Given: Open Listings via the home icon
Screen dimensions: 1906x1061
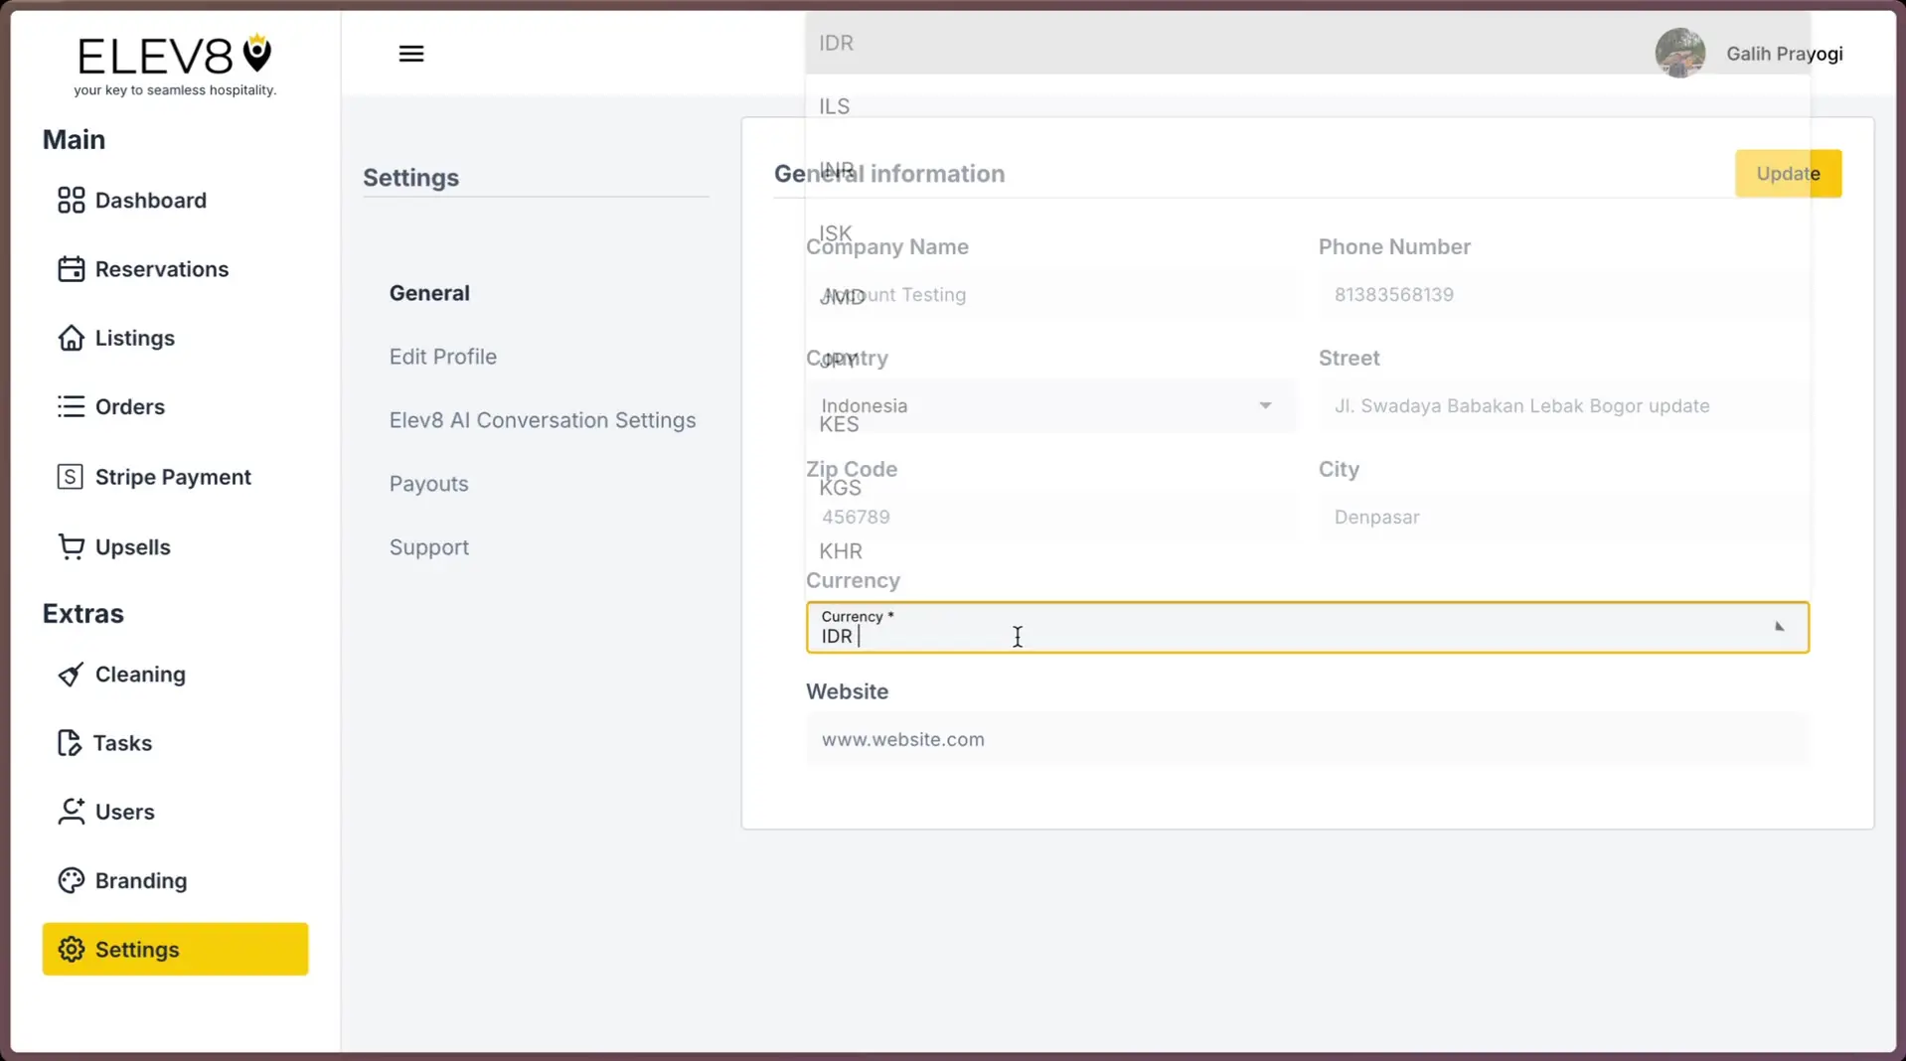Looking at the screenshot, I should point(70,338).
